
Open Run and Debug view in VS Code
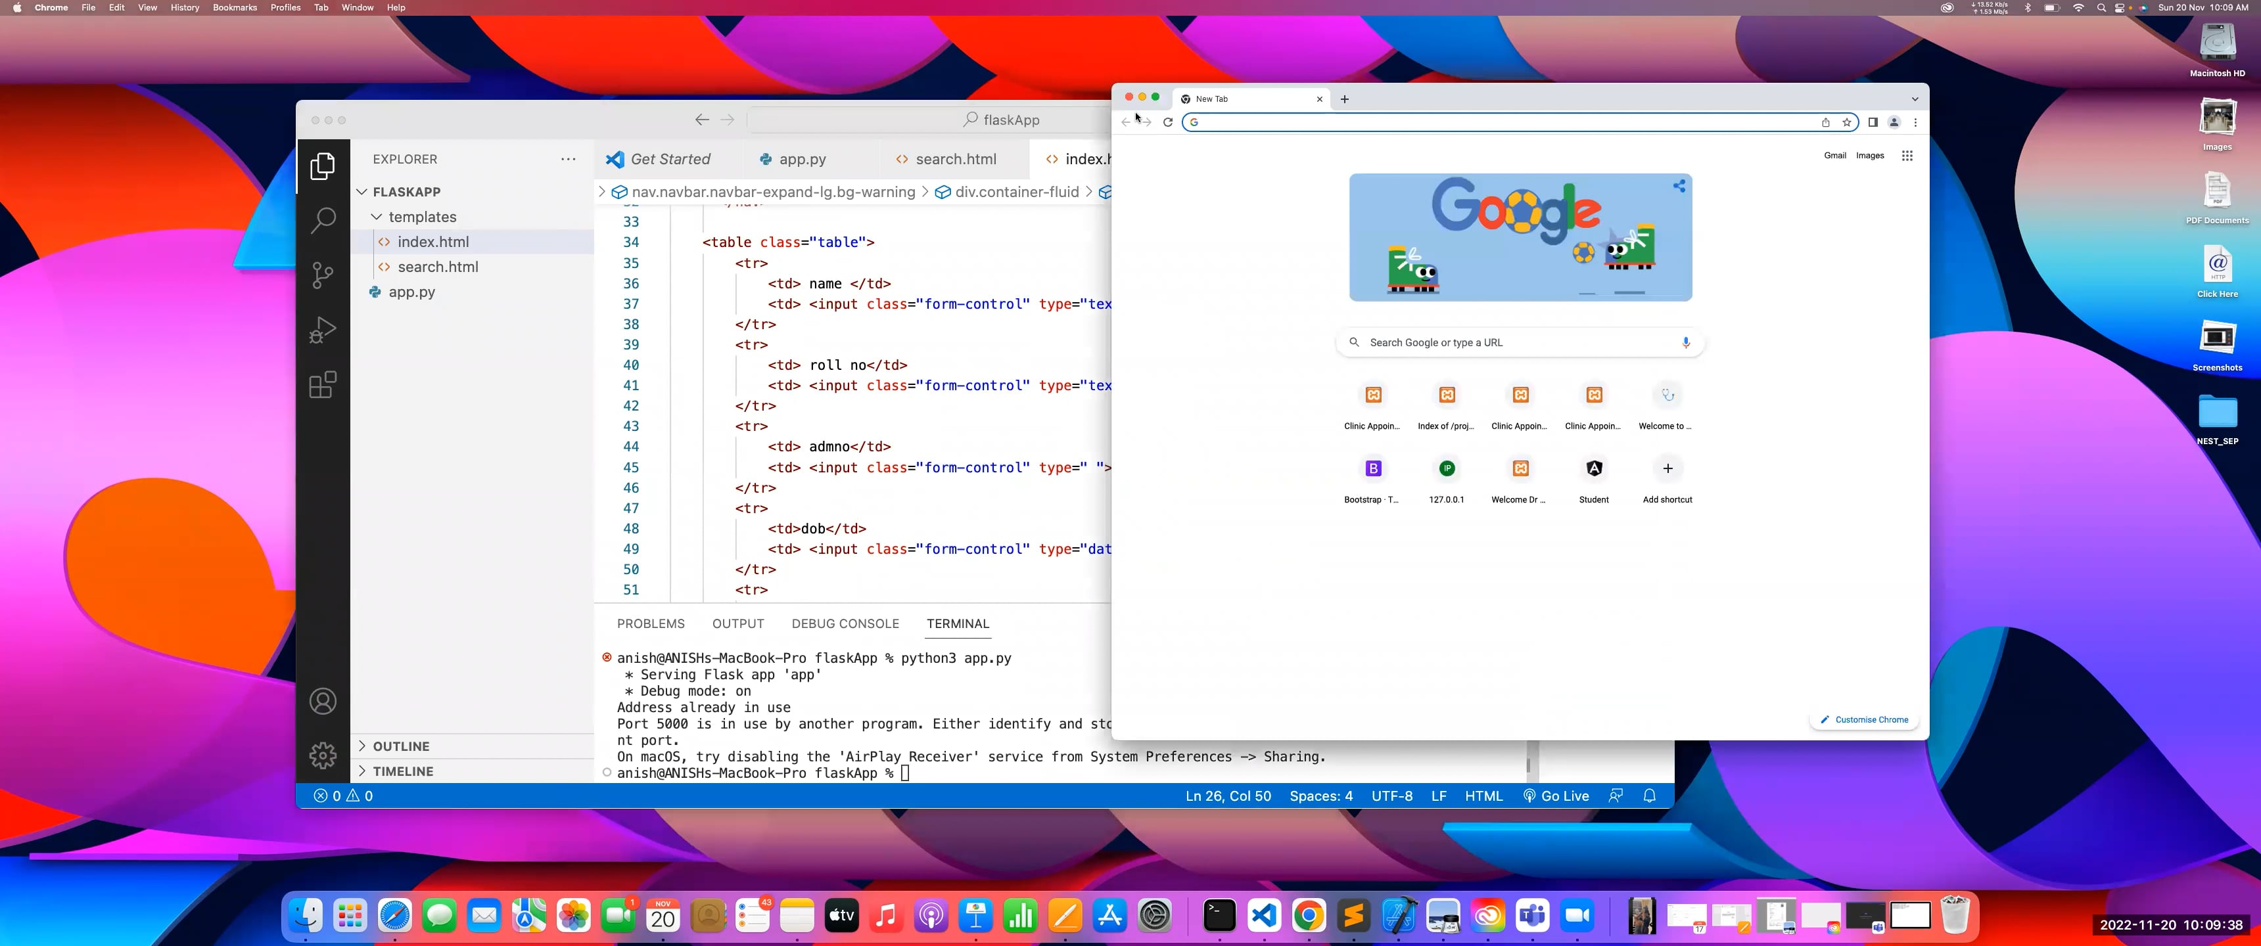tap(323, 330)
